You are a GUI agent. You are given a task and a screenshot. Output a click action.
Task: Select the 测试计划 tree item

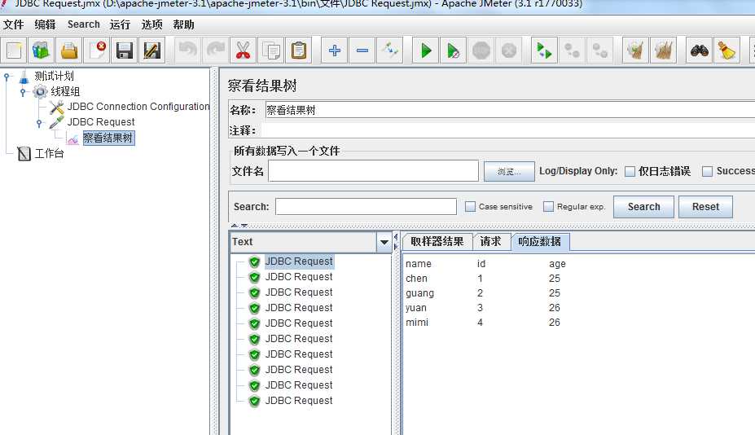pos(54,76)
